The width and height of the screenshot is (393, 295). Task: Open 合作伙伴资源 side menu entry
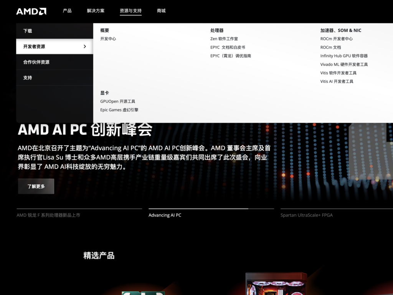[36, 62]
